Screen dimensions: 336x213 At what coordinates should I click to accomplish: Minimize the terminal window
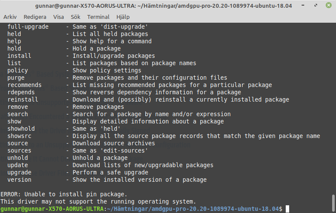(x=303, y=5)
